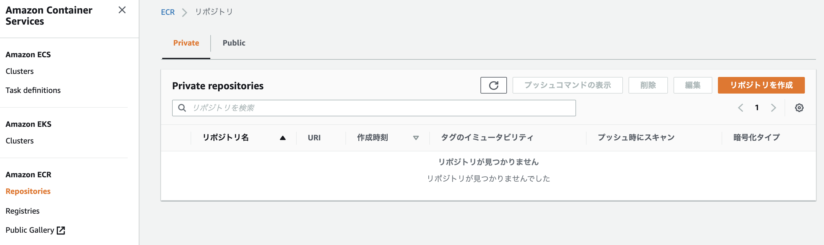Click the breadcrumb chevron after ECR
This screenshot has width=824, height=245.
[x=185, y=12]
